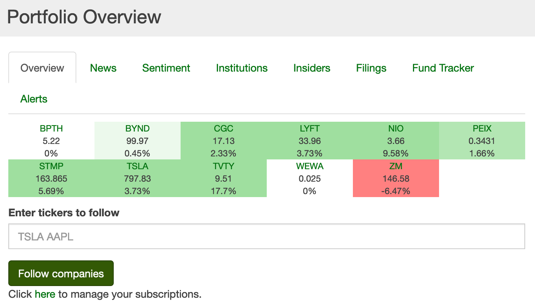Image resolution: width=535 pixels, height=306 pixels.
Task: Open the News tab
Action: tap(103, 68)
